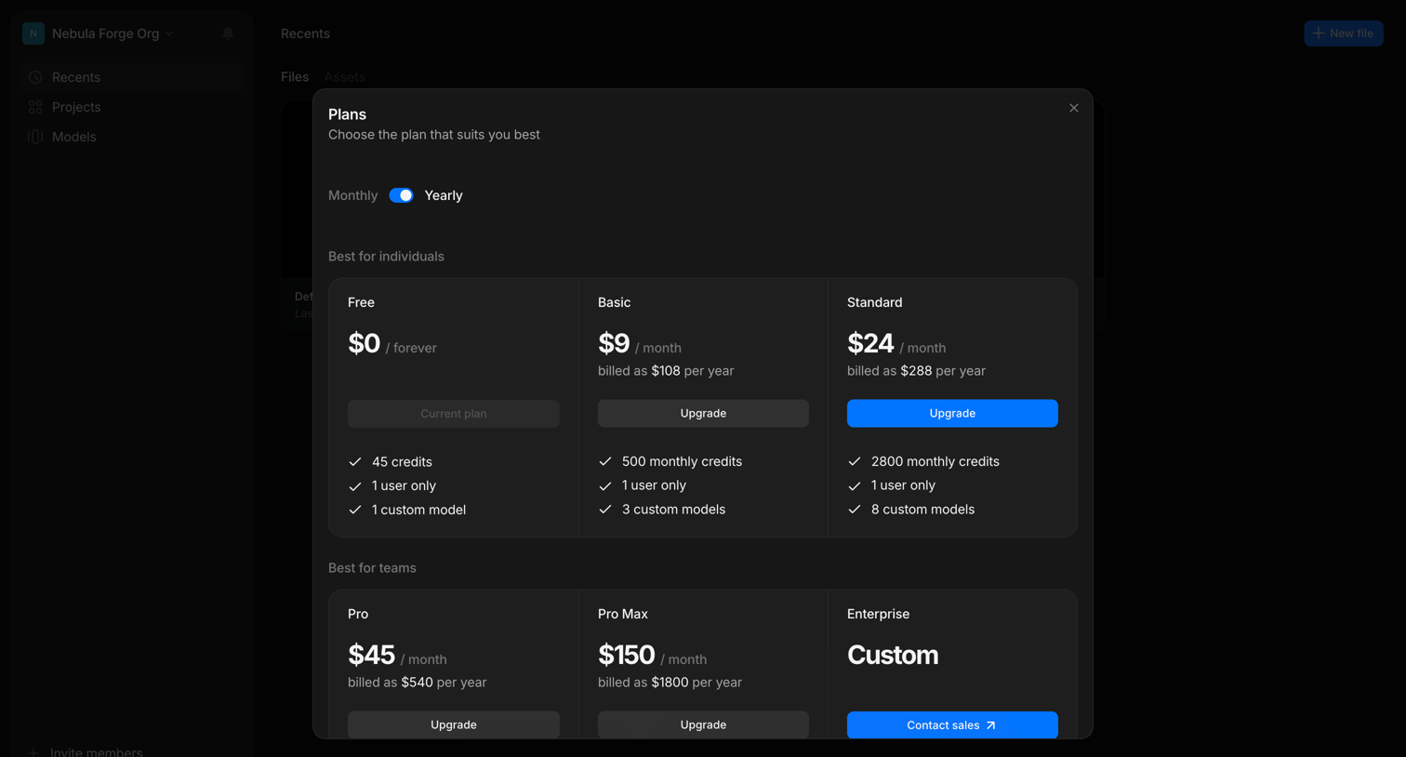Close the Plans dialog
Image resolution: width=1406 pixels, height=757 pixels.
click(x=1074, y=108)
